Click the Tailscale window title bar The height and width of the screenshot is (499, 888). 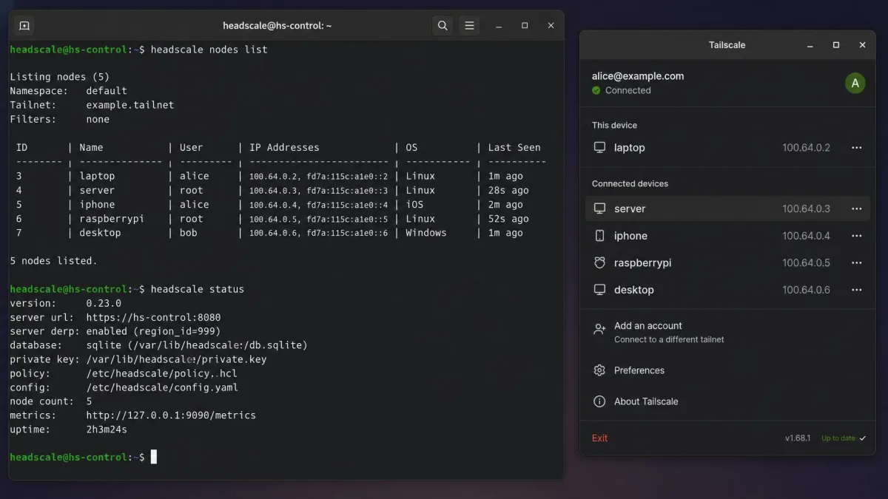(727, 45)
